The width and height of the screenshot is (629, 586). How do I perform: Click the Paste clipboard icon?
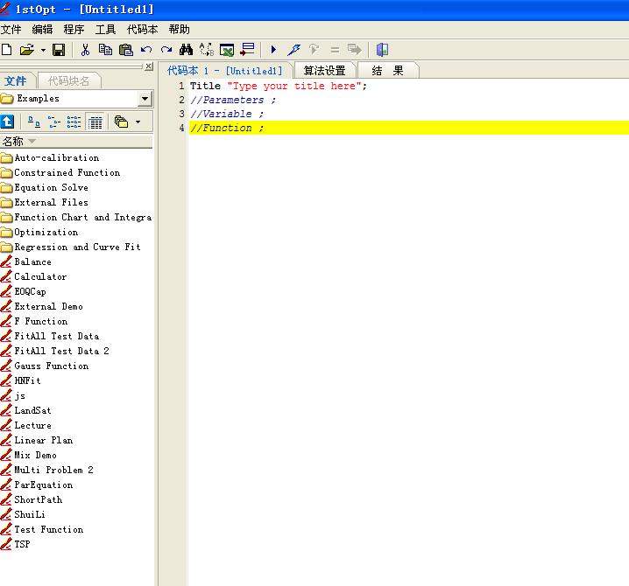coord(126,50)
